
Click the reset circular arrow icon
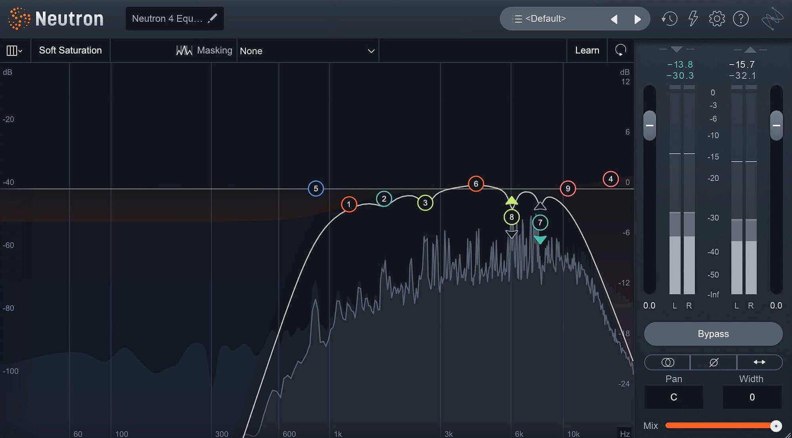point(620,50)
